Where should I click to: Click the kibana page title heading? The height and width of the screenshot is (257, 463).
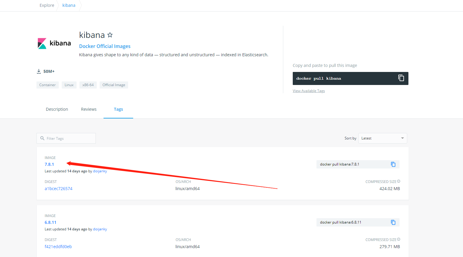coord(92,35)
